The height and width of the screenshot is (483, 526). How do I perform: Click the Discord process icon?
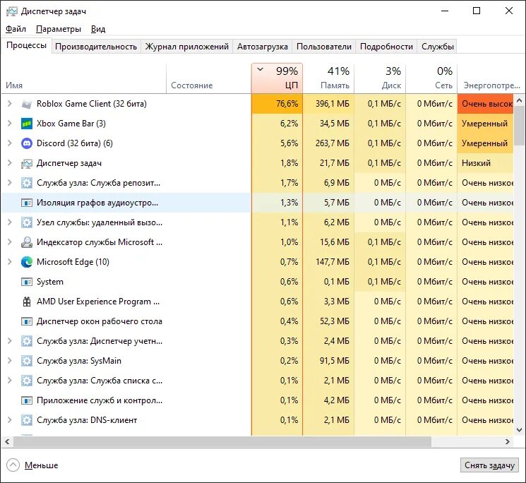(27, 143)
